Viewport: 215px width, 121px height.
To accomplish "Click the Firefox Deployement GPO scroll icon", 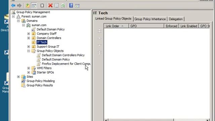I will tap(39, 64).
